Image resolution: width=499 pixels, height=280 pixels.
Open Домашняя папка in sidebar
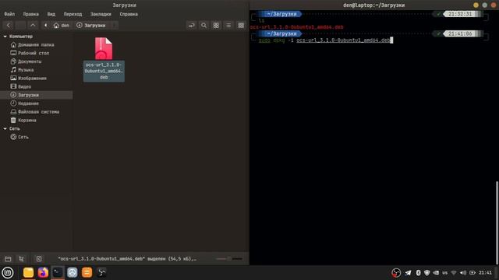point(37,45)
